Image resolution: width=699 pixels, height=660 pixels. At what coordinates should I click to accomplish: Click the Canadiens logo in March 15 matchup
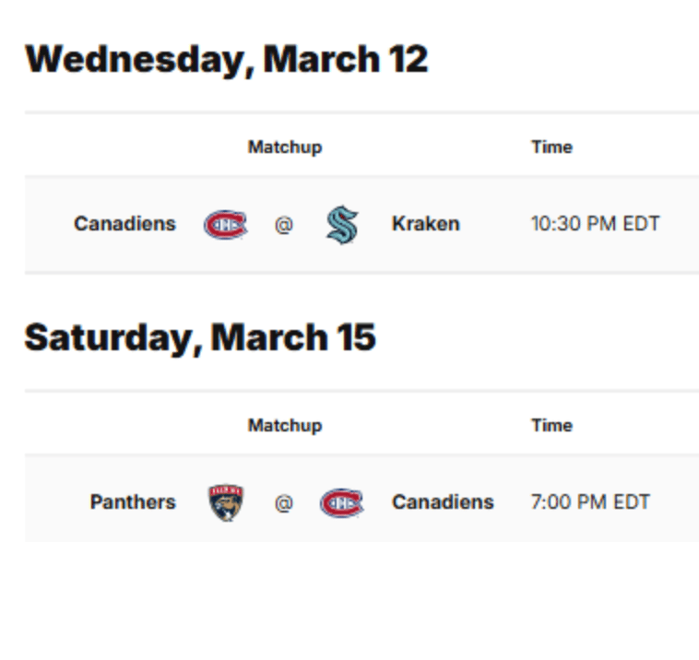point(342,503)
